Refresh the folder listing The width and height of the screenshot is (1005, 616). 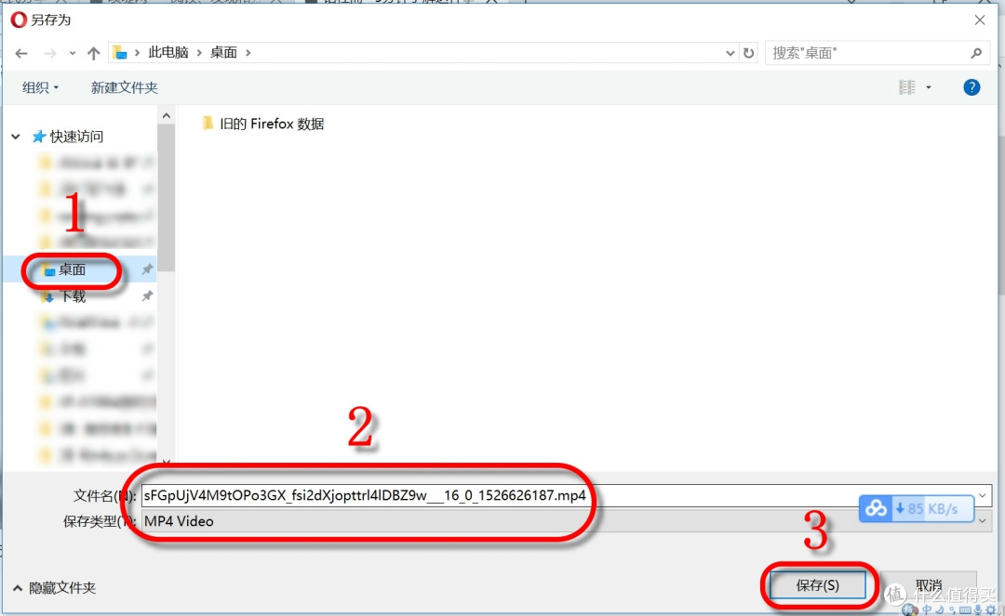[748, 53]
